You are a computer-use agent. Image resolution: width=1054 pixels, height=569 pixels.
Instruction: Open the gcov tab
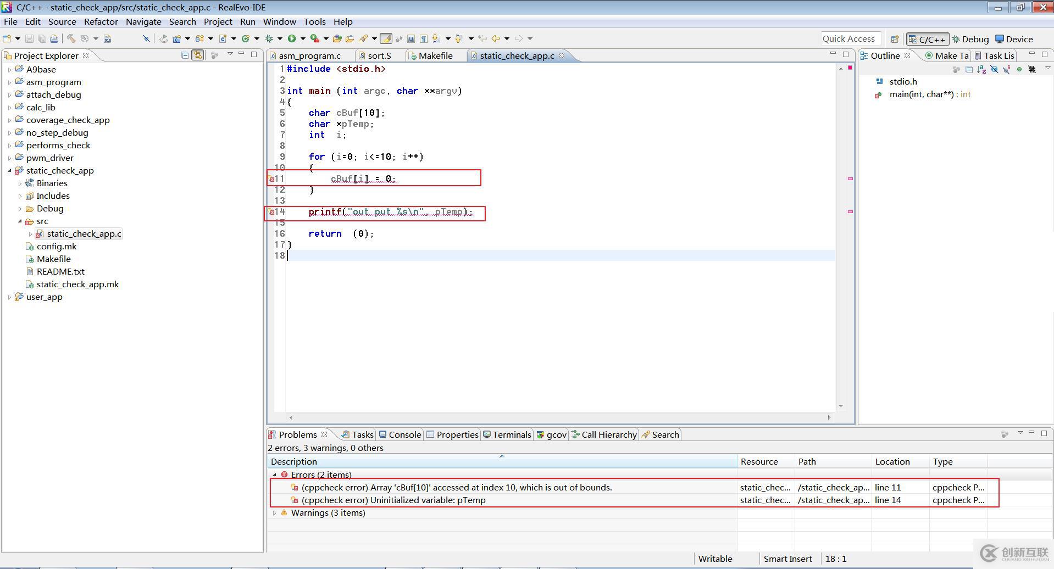click(x=552, y=434)
